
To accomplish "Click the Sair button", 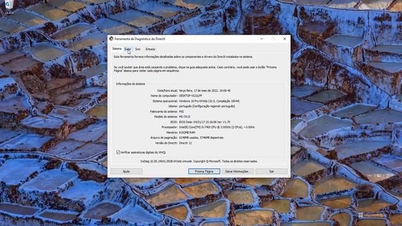I will tap(271, 171).
